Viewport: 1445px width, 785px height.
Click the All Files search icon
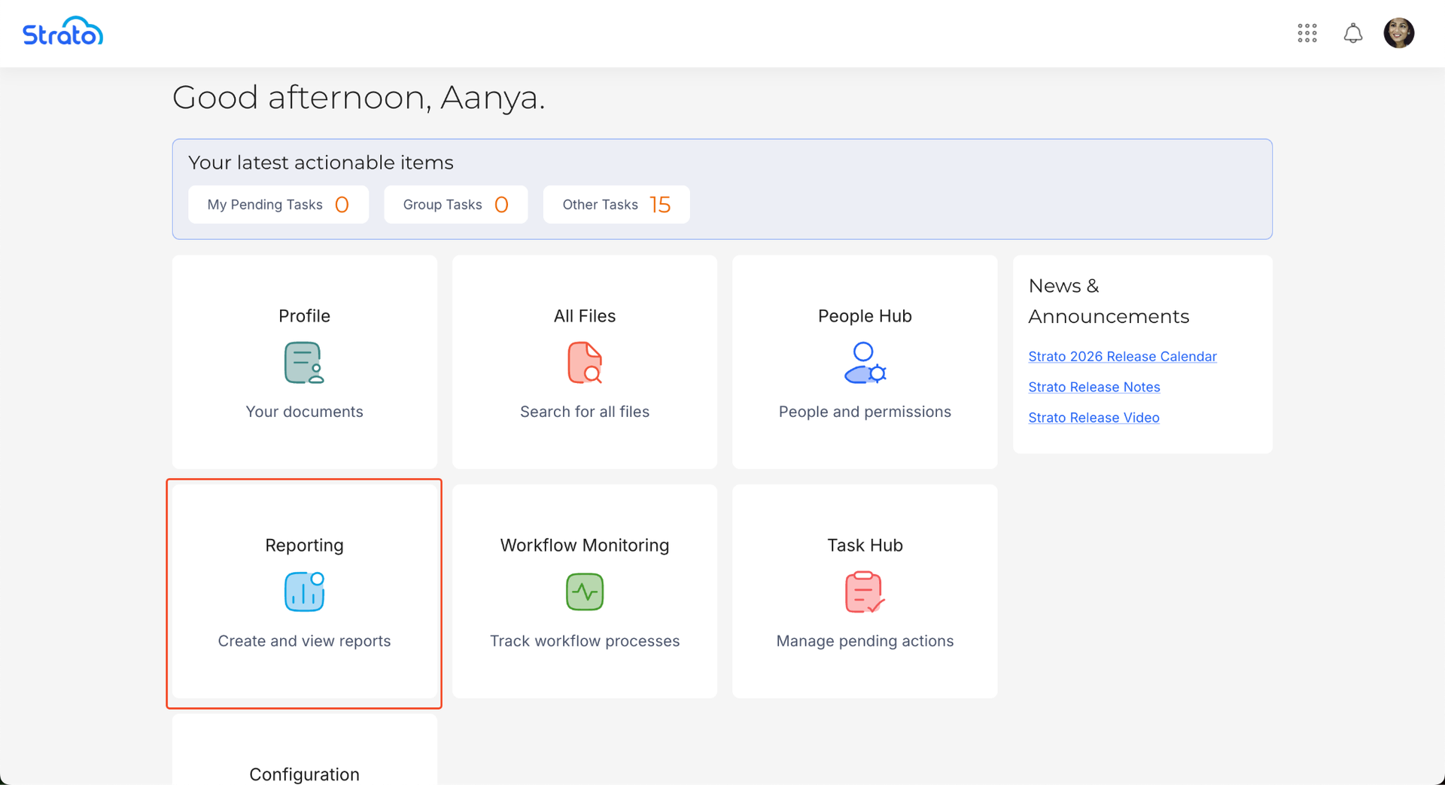pyautogui.click(x=585, y=363)
